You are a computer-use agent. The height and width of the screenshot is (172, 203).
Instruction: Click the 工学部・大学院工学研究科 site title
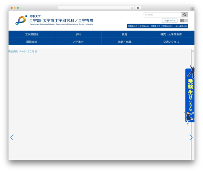click(61, 20)
